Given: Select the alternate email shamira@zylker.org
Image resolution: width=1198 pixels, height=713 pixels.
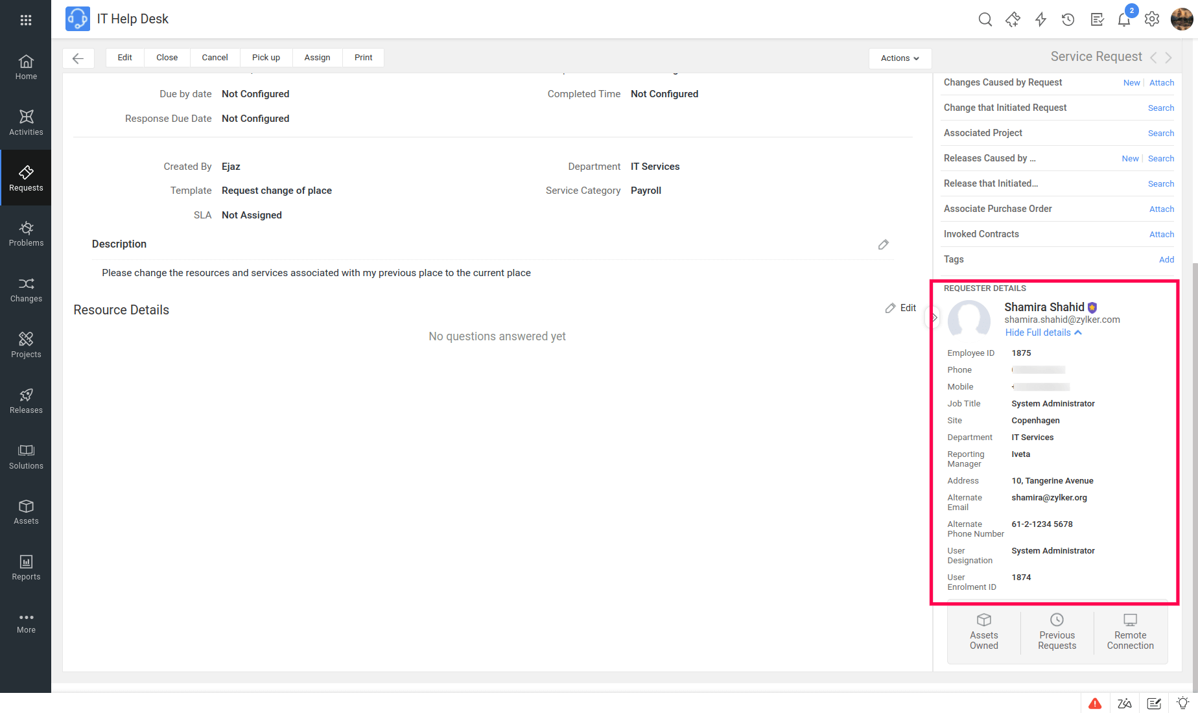Looking at the screenshot, I should click(x=1049, y=498).
